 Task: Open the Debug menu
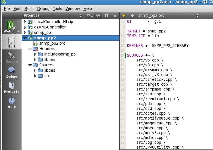coord(43,9)
